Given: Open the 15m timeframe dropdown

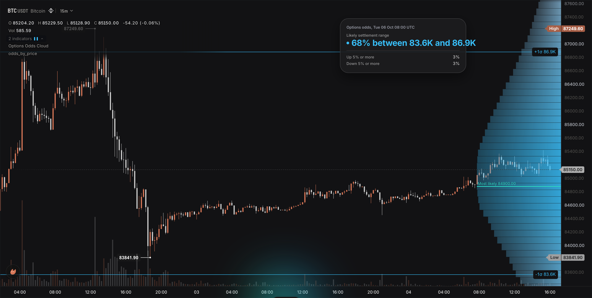Looking at the screenshot, I should 66,11.
